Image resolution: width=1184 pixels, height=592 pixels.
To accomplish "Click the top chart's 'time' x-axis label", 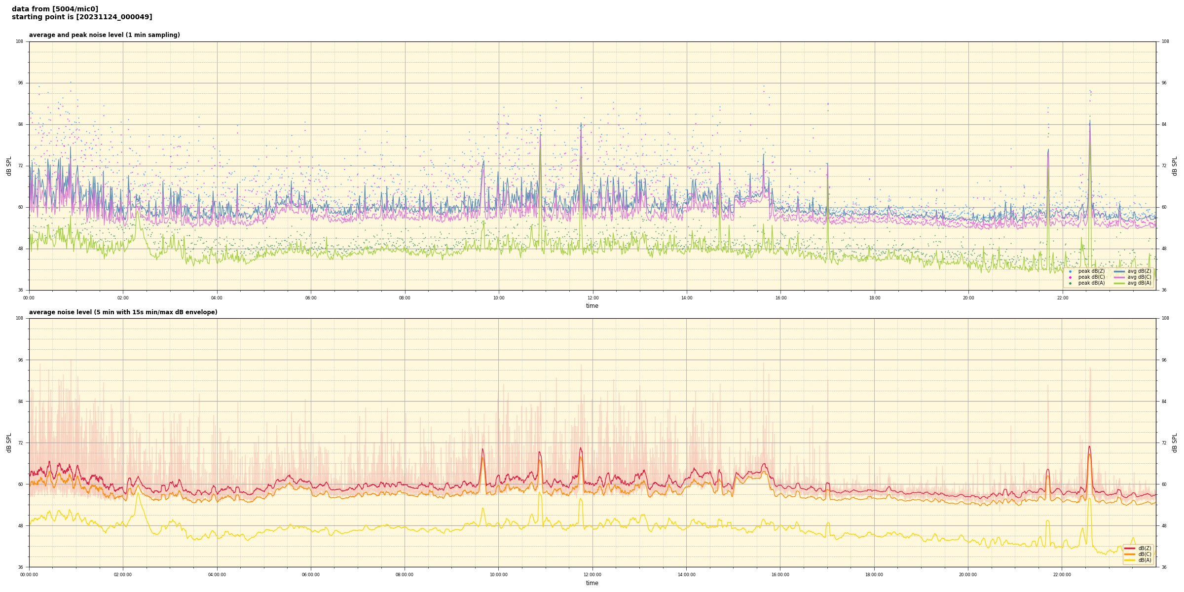I will coord(592,306).
